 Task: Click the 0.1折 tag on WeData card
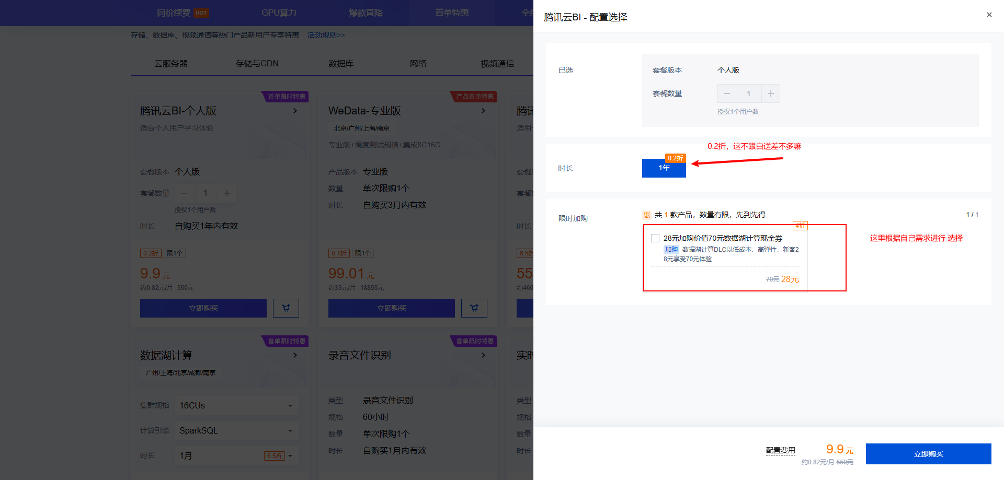click(x=339, y=253)
